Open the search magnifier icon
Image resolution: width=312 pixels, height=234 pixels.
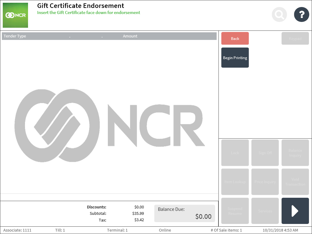tap(279, 15)
